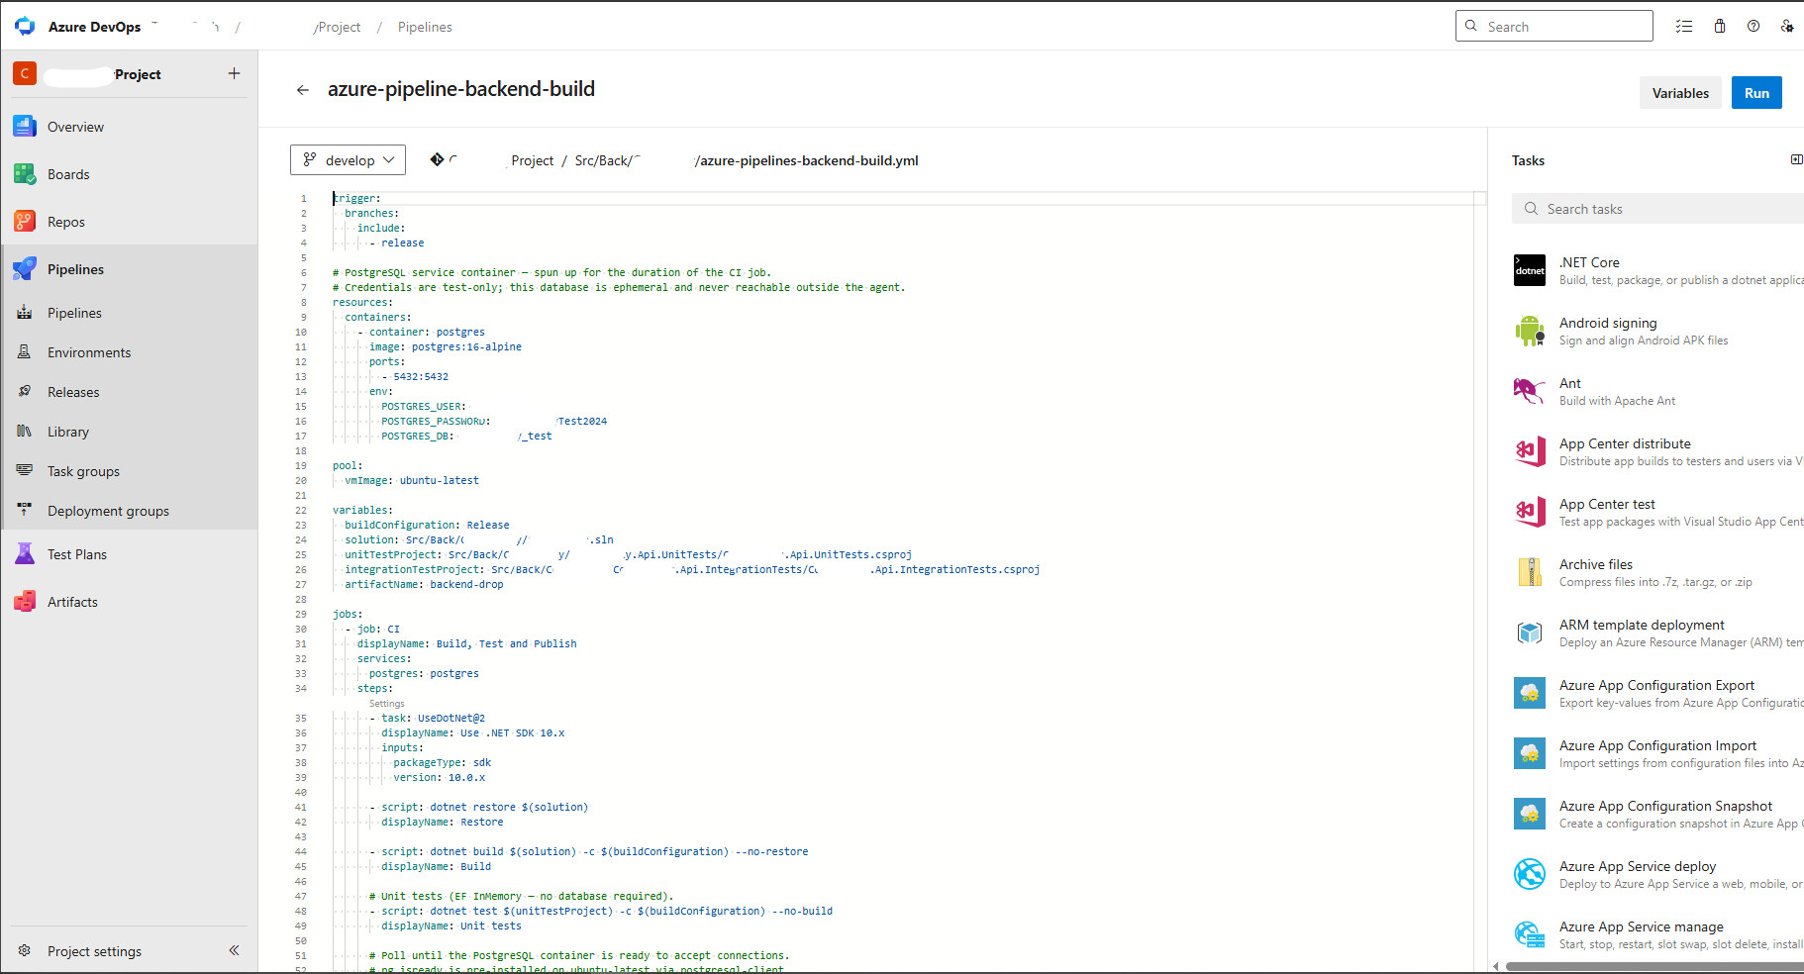
Task: Select the App Center distribute icon
Action: [x=1530, y=451]
